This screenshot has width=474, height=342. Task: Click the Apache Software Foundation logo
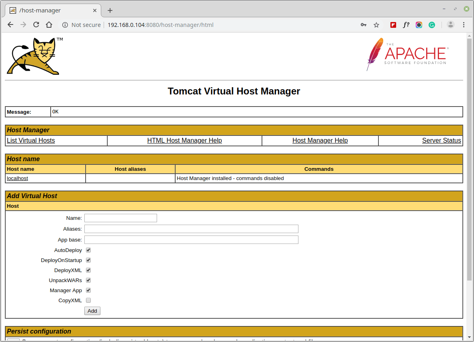tap(407, 54)
